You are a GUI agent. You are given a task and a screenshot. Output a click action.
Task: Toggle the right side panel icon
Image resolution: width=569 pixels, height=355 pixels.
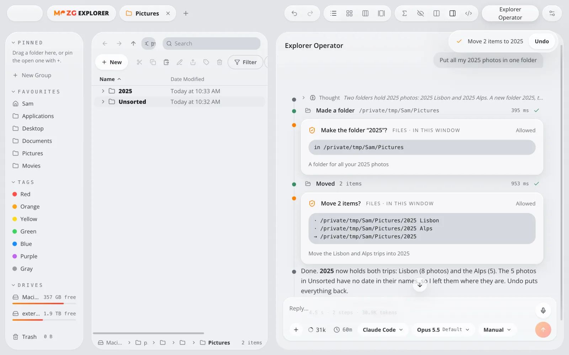click(452, 13)
